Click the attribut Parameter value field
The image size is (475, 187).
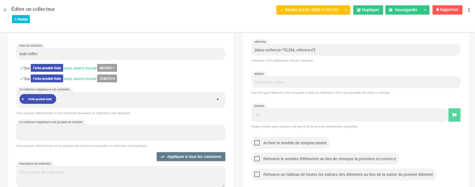coord(356,82)
